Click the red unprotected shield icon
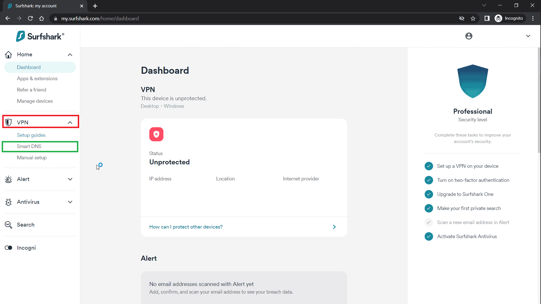Screen dimensions: 541x304 156,134
